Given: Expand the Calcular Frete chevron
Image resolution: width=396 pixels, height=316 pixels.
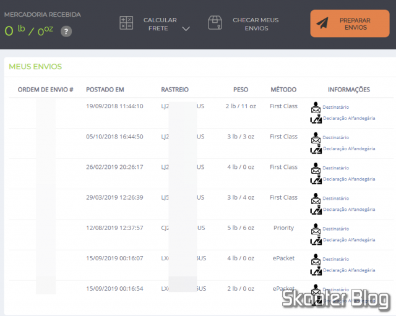Looking at the screenshot, I should click(x=186, y=29).
